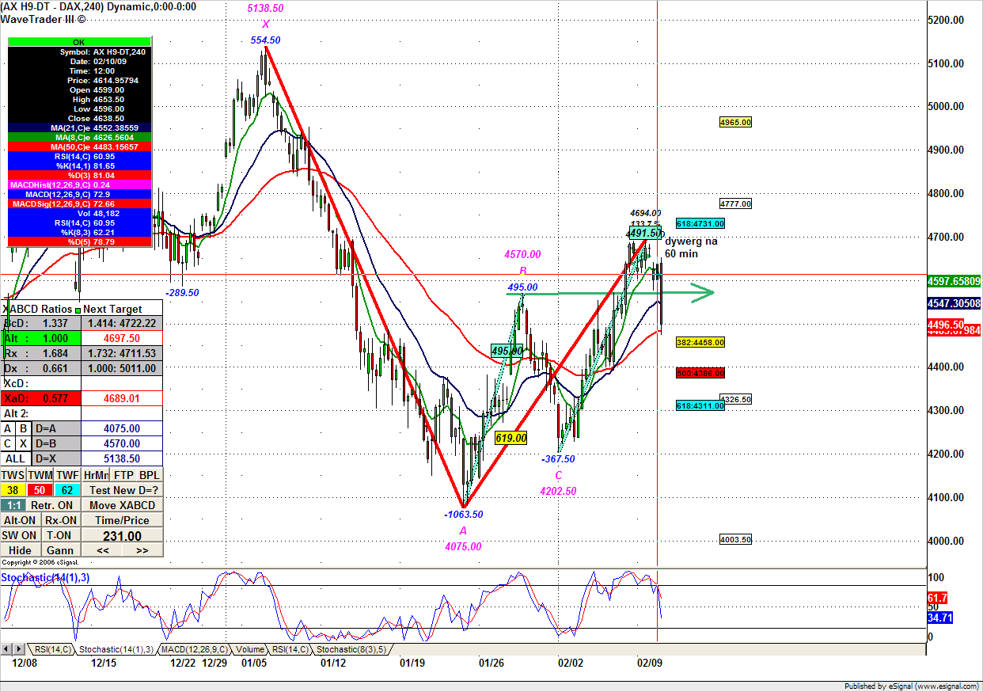Viewport: 983px width, 692px height.
Task: Click the 4547.30508 axis price marker
Action: coord(954,303)
